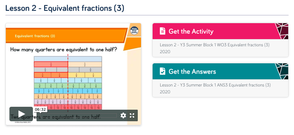Image resolution: width=294 pixels, height=135 pixels.
Task: Open the WO3 Equivalent fractions worksheet link
Action: (x=214, y=48)
